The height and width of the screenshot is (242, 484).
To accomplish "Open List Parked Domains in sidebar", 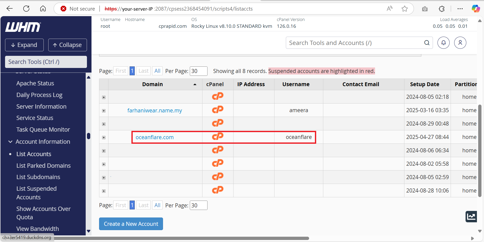I will 43,166.
